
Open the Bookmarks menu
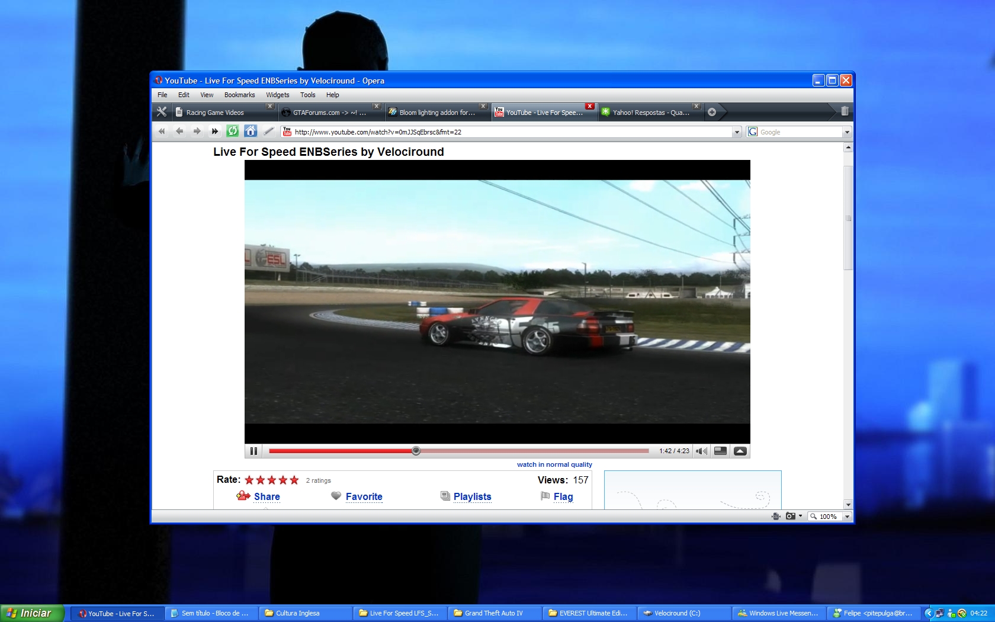[239, 95]
